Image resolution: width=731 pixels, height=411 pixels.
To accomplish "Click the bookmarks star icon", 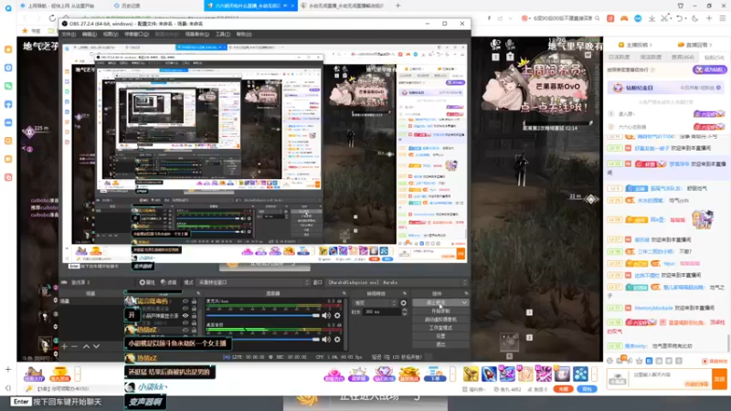I will pos(25,31).
